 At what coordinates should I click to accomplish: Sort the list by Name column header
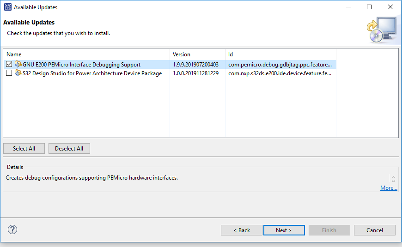point(86,54)
